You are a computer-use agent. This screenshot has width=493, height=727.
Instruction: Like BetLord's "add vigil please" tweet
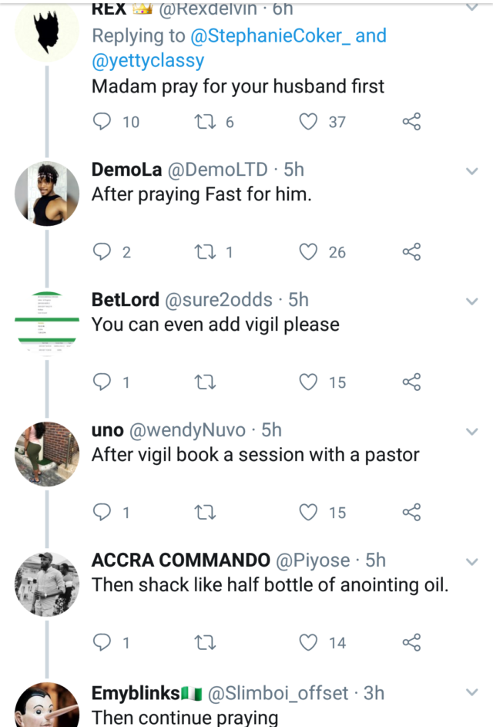click(309, 382)
